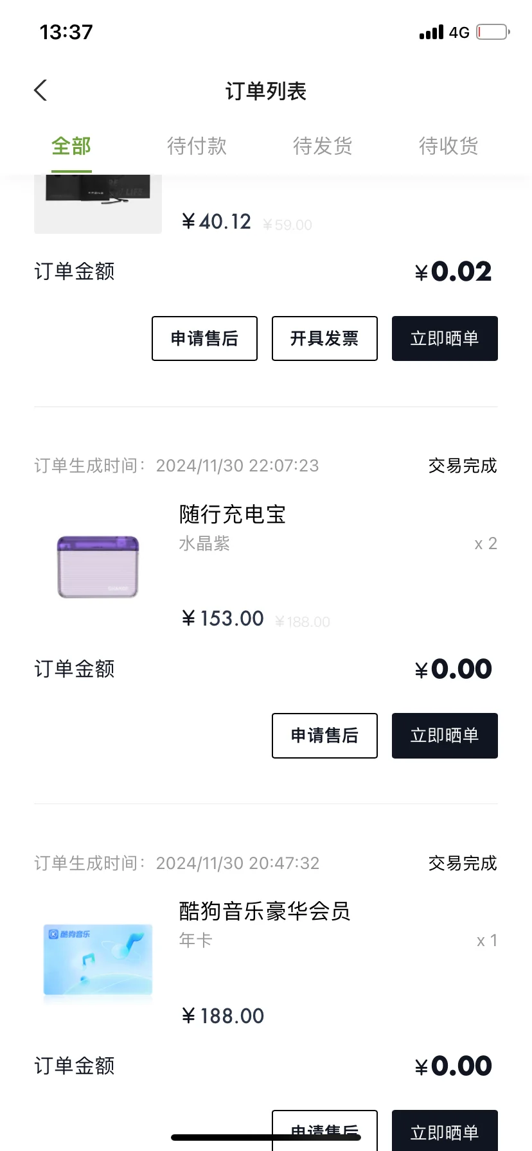Click 立即晒单 for the power bank order
Image resolution: width=532 pixels, height=1151 pixels.
pyautogui.click(x=445, y=735)
